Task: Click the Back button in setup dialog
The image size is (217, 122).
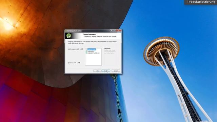Action: tap(97, 71)
